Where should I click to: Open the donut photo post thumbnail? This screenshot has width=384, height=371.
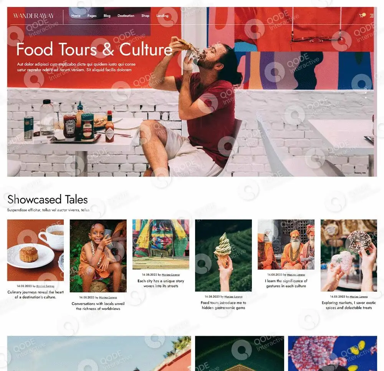[349, 256]
